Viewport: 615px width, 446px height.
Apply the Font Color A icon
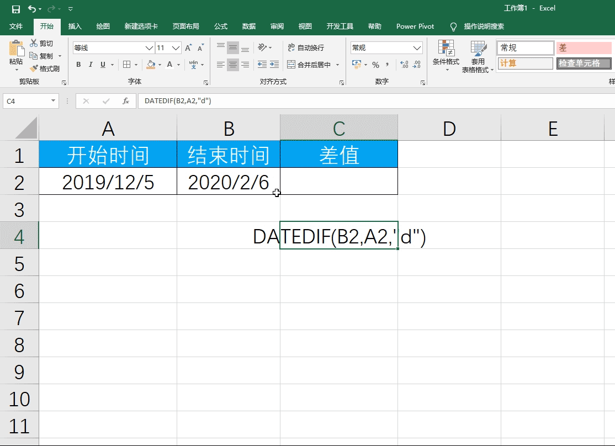pos(169,65)
